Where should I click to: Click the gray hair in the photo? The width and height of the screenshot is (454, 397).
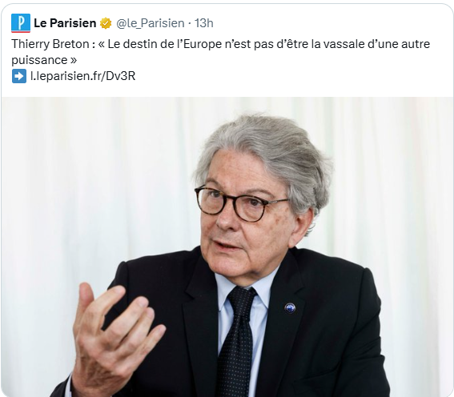tap(267, 154)
